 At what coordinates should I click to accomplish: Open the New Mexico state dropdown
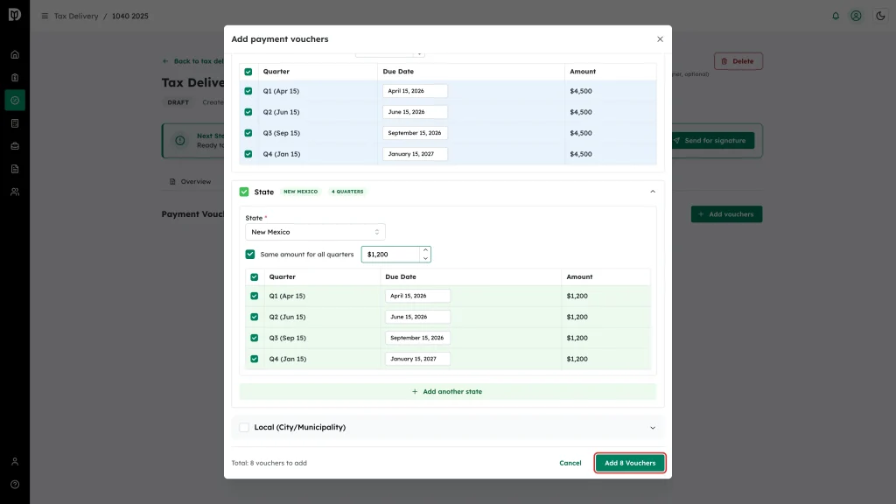315,232
